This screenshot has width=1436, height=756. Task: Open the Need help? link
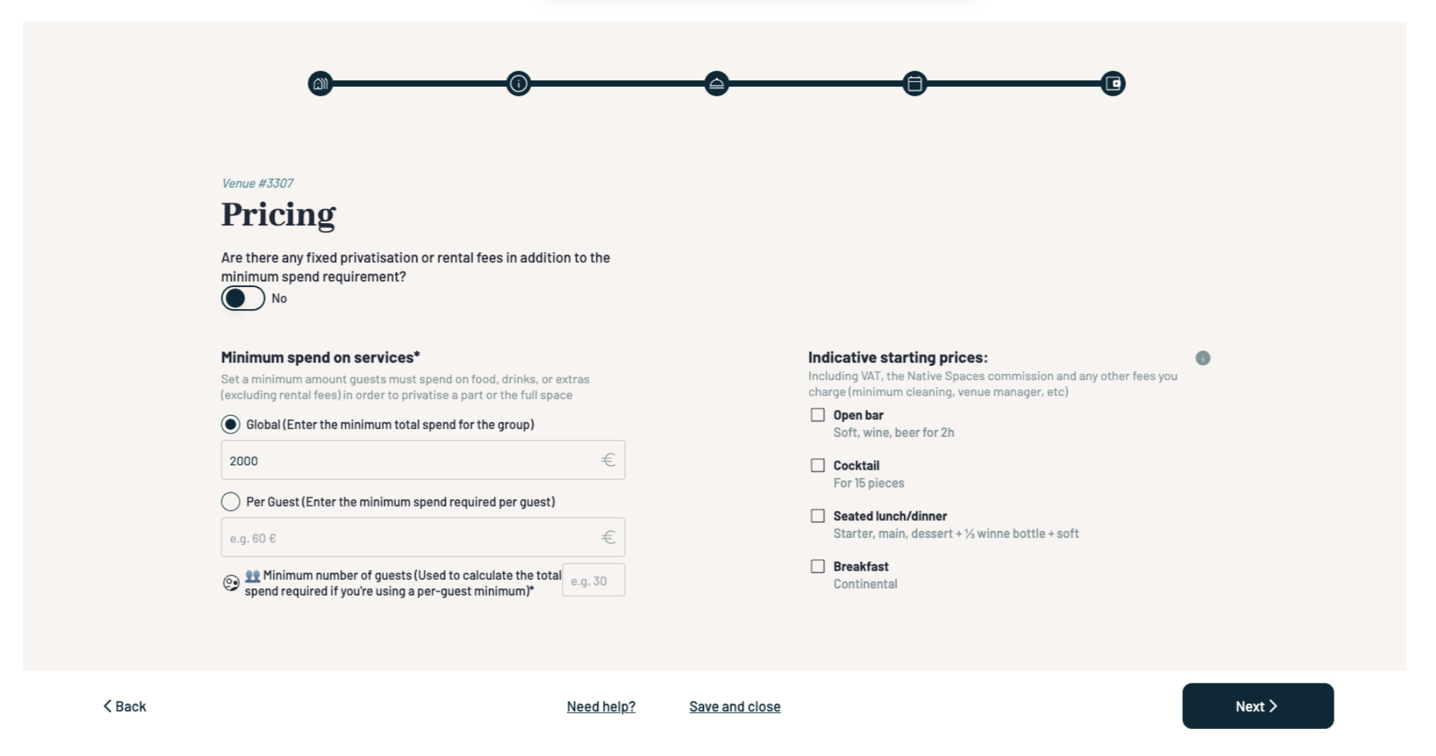601,707
